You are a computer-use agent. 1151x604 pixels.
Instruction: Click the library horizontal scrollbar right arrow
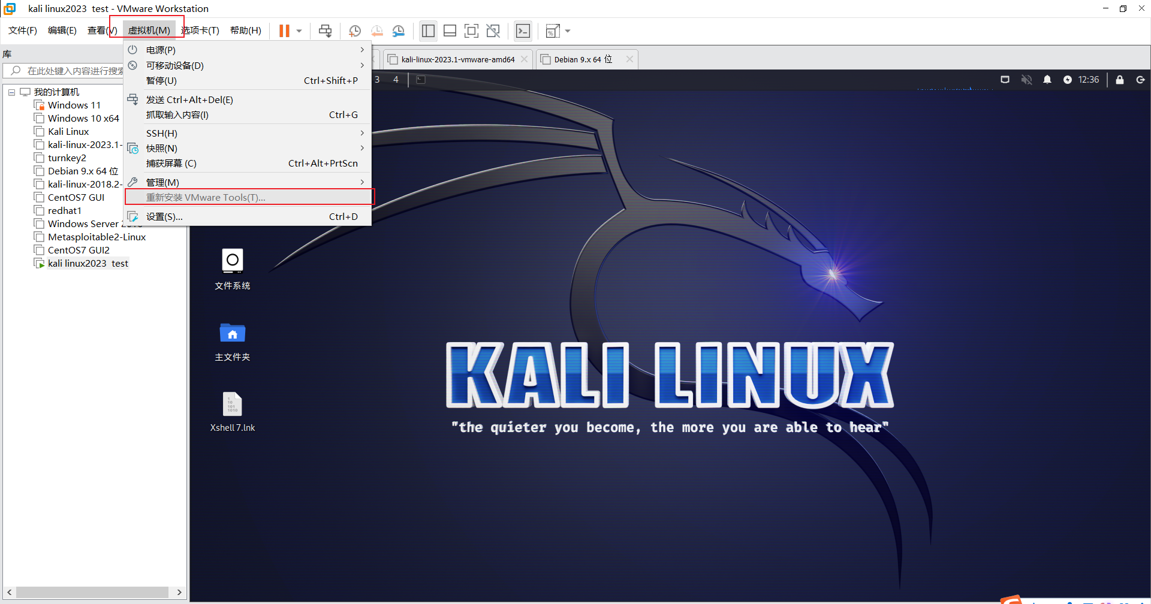(179, 592)
